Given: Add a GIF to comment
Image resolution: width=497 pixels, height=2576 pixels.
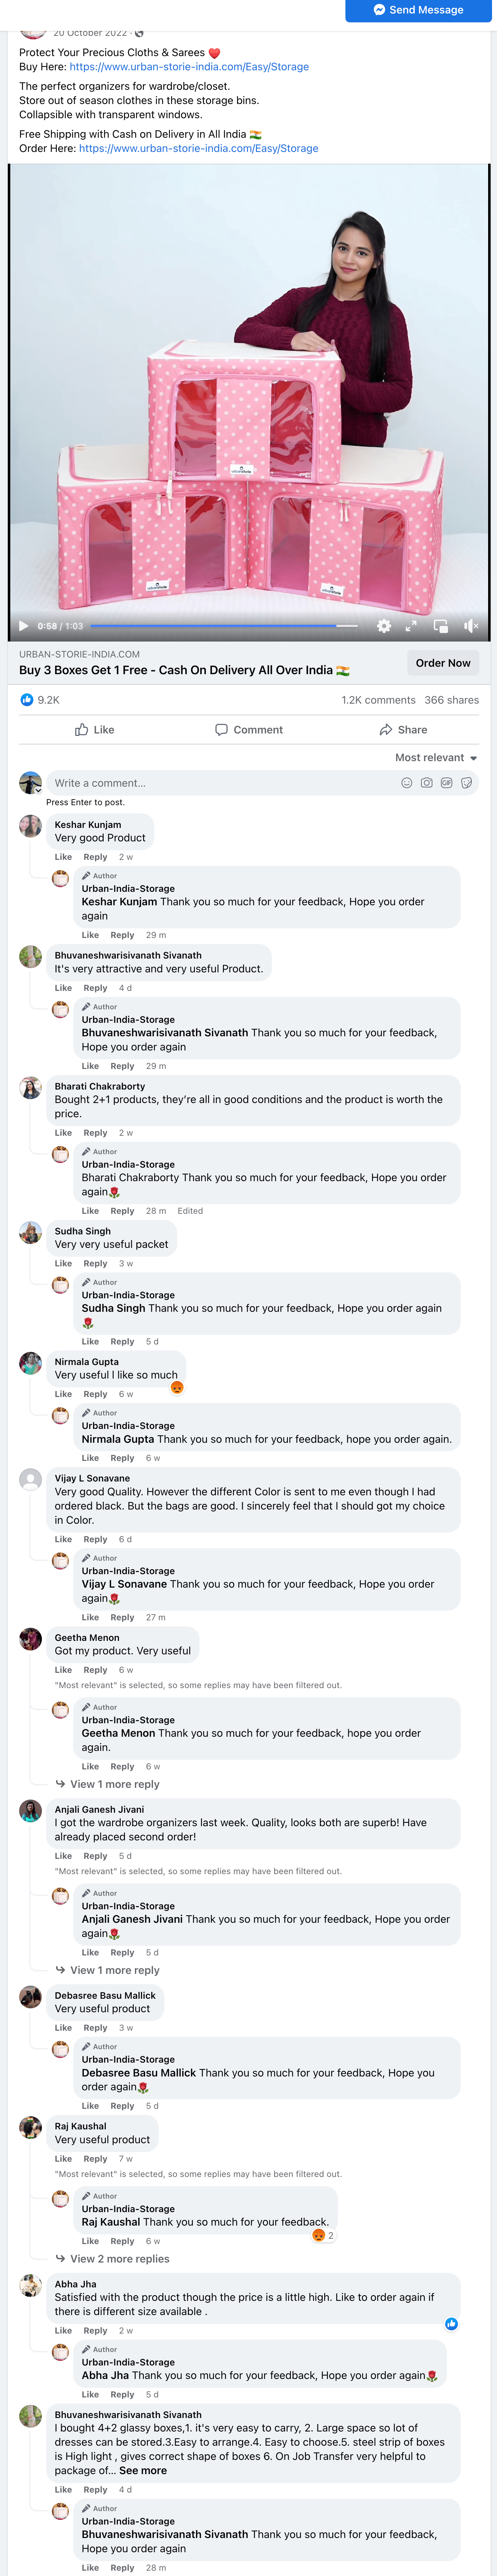Looking at the screenshot, I should coord(446,783).
